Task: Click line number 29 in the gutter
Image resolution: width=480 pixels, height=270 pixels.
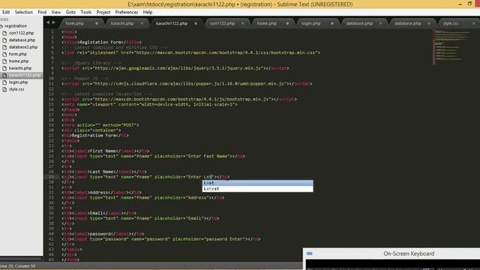Action: click(51, 177)
